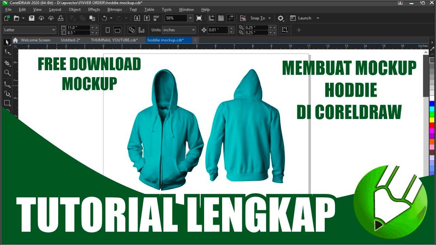The image size is (436, 245).
Task: Pick the red swatch in the color palette
Action: 432,125
